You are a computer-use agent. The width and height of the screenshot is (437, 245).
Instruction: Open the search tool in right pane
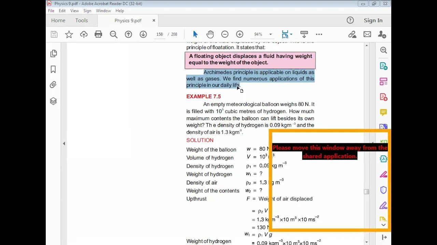click(x=383, y=50)
